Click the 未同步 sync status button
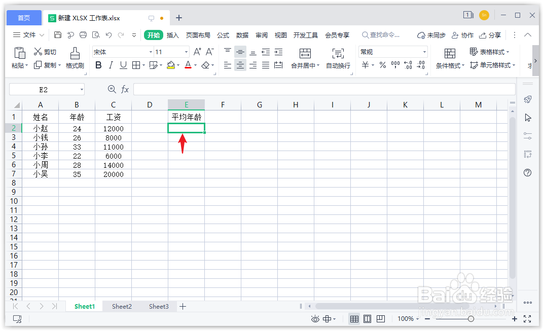 coord(431,35)
